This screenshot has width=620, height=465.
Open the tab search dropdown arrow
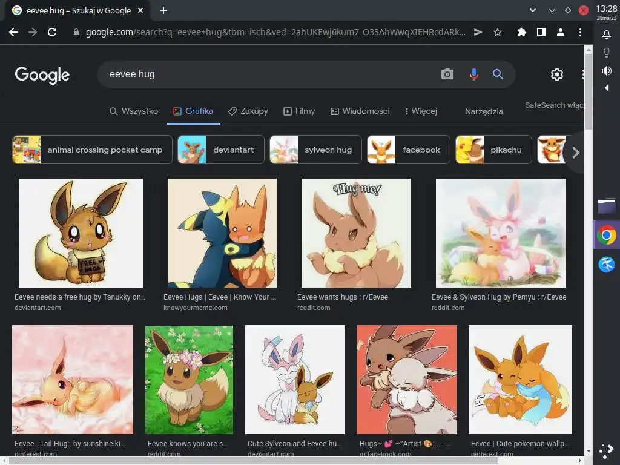pos(533,10)
